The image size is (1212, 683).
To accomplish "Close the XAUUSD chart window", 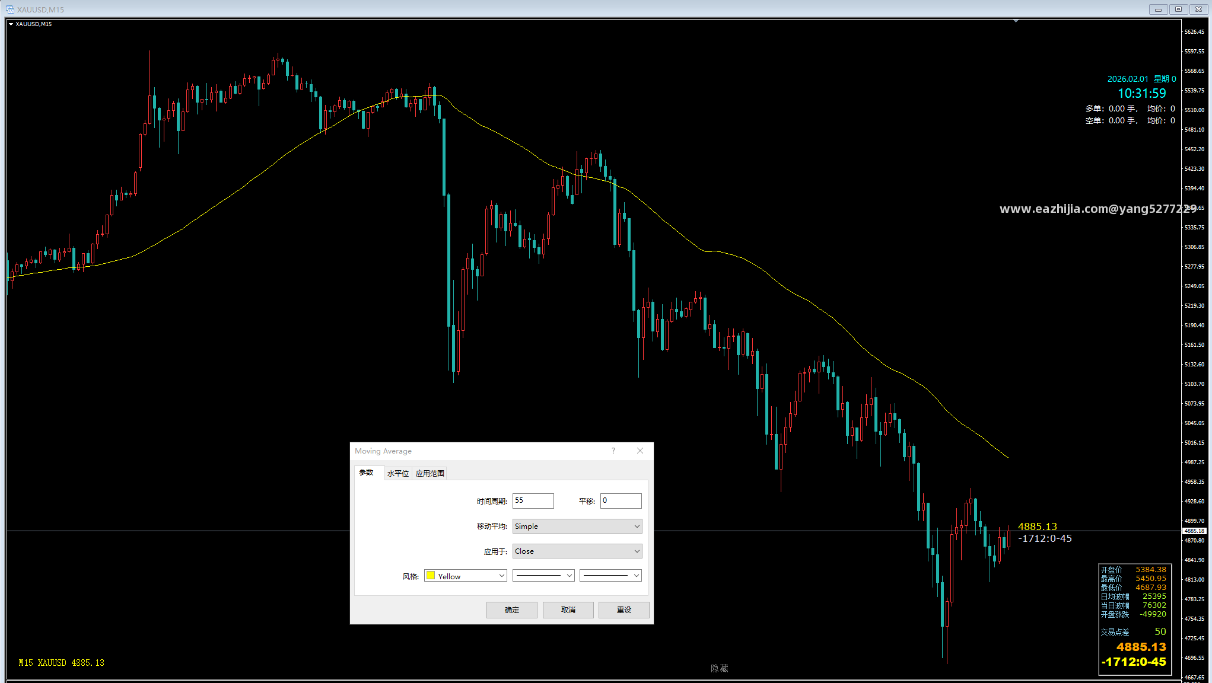I will [x=1198, y=9].
